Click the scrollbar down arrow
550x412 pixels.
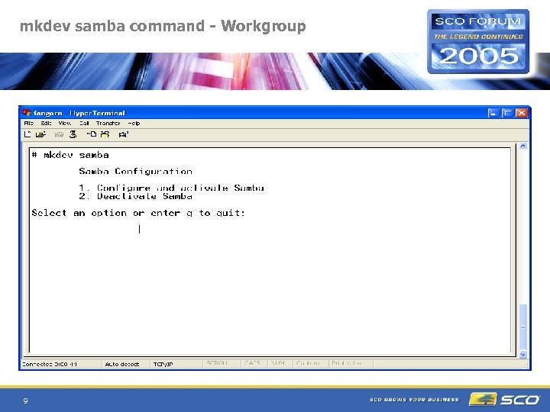[523, 355]
